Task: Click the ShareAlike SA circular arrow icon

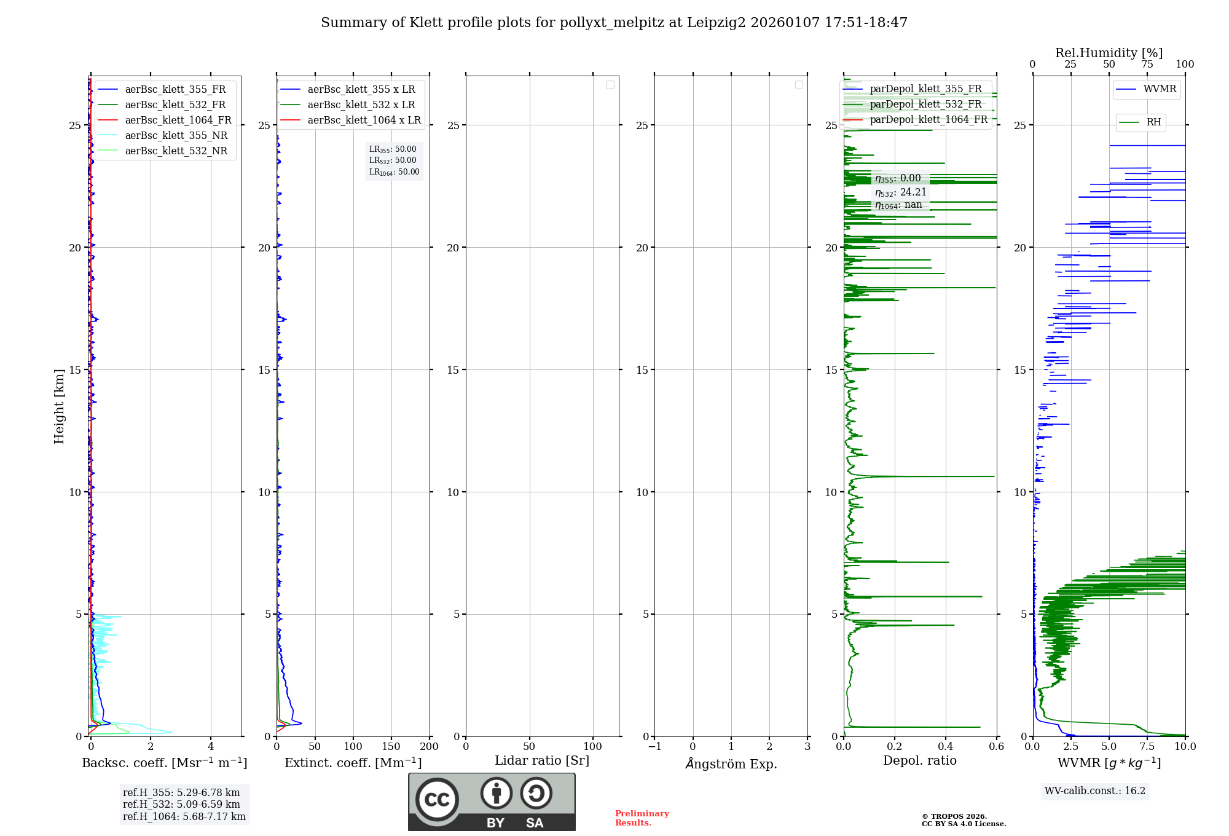Action: [536, 793]
